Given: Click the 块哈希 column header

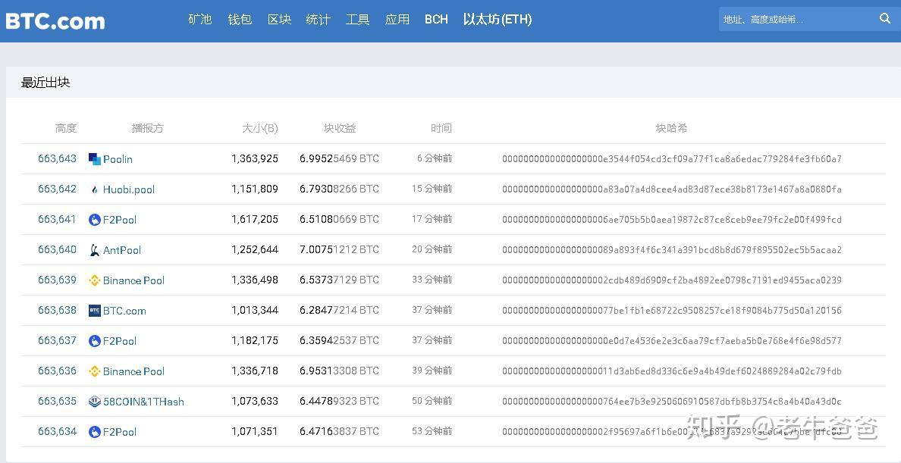Looking at the screenshot, I should coord(672,128).
